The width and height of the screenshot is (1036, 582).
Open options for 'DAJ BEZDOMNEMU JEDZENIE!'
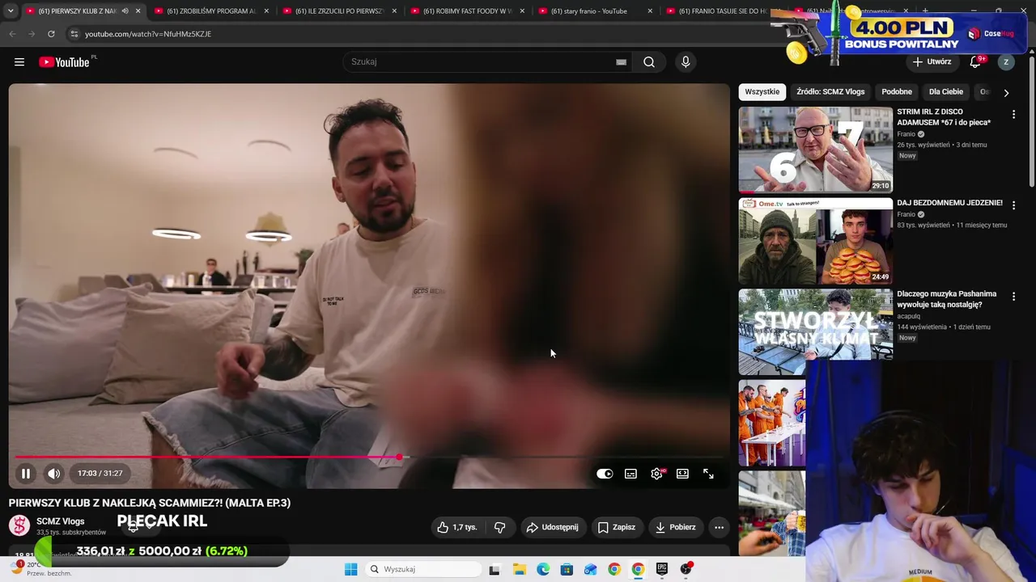tap(1013, 205)
